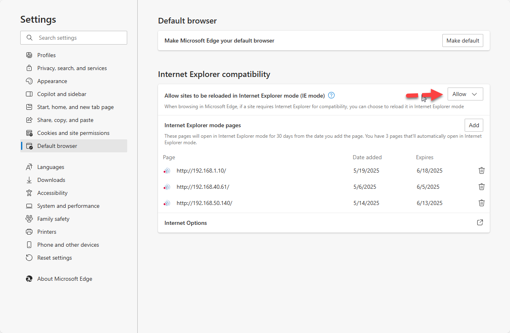
Task: Go to Family safety settings
Action: click(x=74, y=219)
